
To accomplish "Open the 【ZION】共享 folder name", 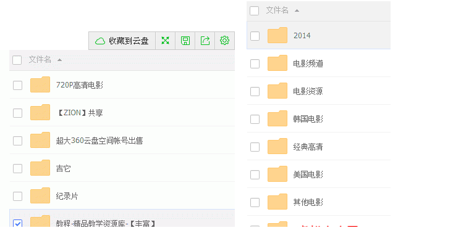I will (x=80, y=113).
